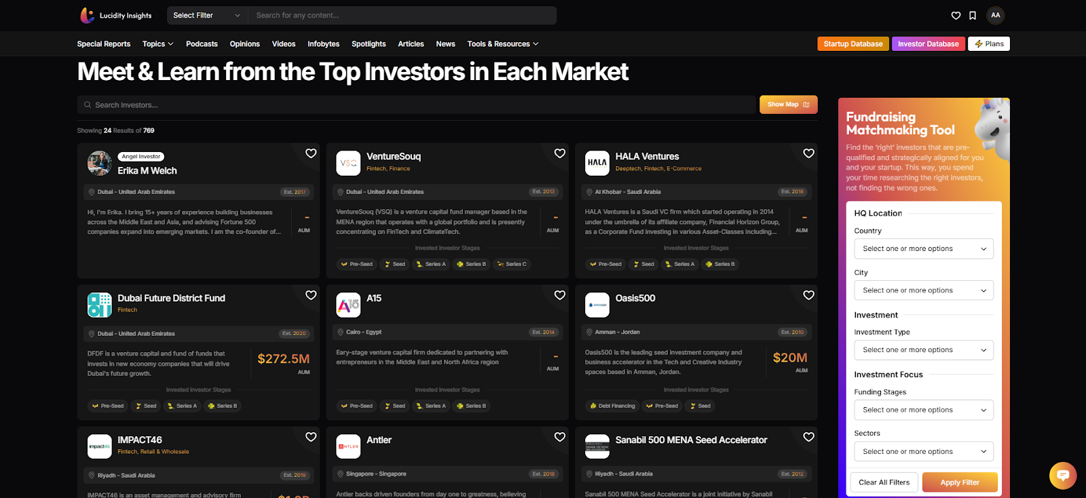This screenshot has width=1086, height=498.
Task: Expand the Country dropdown
Action: pos(923,249)
